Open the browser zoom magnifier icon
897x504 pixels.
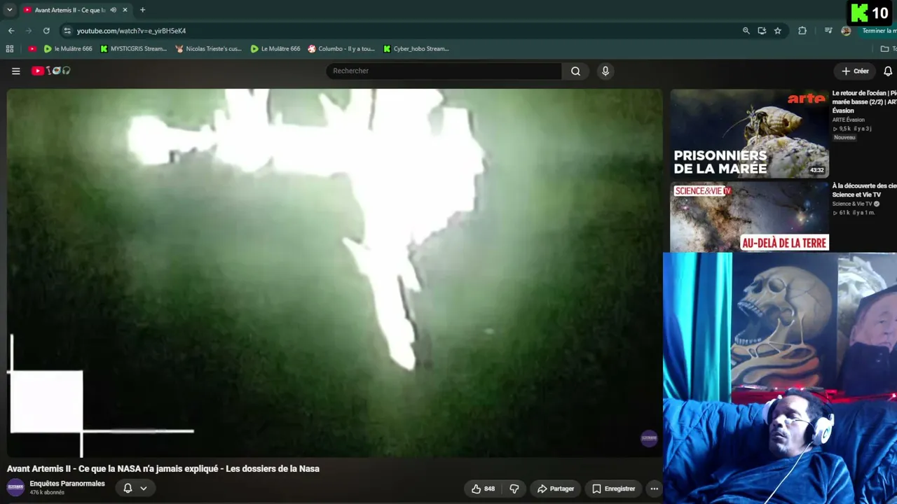click(x=746, y=31)
